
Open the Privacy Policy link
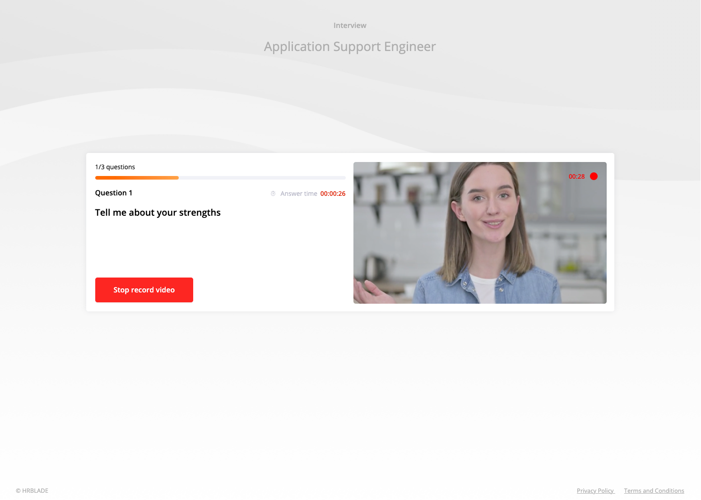pos(595,491)
